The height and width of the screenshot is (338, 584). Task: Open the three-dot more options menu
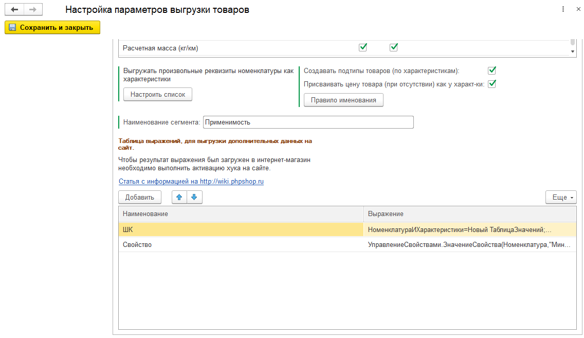(563, 9)
